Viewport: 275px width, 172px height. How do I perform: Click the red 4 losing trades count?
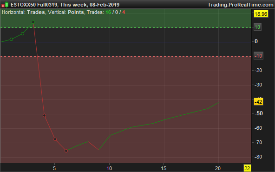coord(124,12)
